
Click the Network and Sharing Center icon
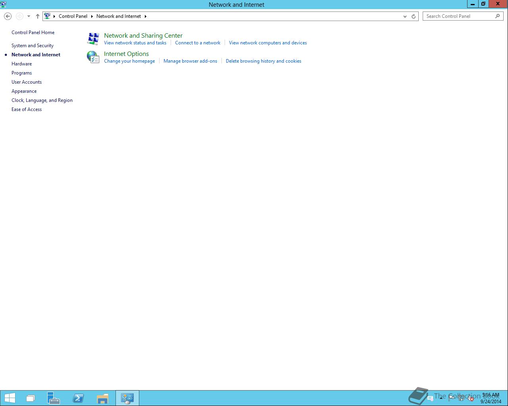[x=93, y=39]
